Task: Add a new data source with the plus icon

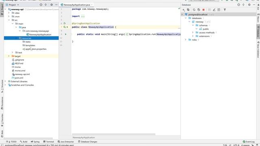Action: 184,10
